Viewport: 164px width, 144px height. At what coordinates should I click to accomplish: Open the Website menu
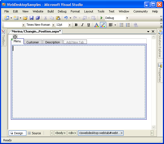point(38,11)
